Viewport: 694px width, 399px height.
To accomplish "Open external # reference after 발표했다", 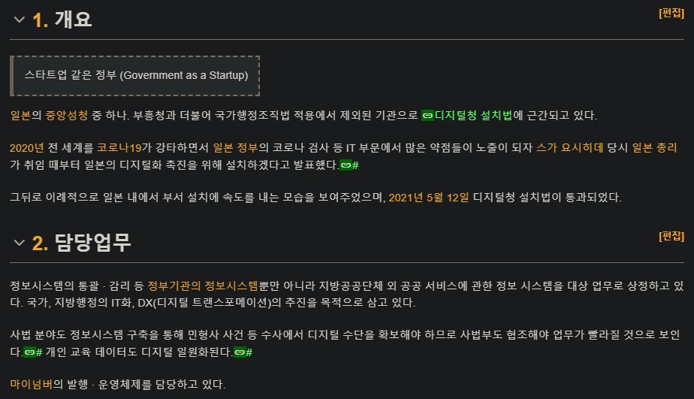I will [349, 165].
